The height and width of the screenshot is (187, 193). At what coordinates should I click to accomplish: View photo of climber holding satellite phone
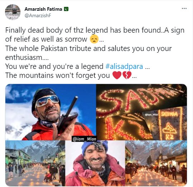[50, 112]
